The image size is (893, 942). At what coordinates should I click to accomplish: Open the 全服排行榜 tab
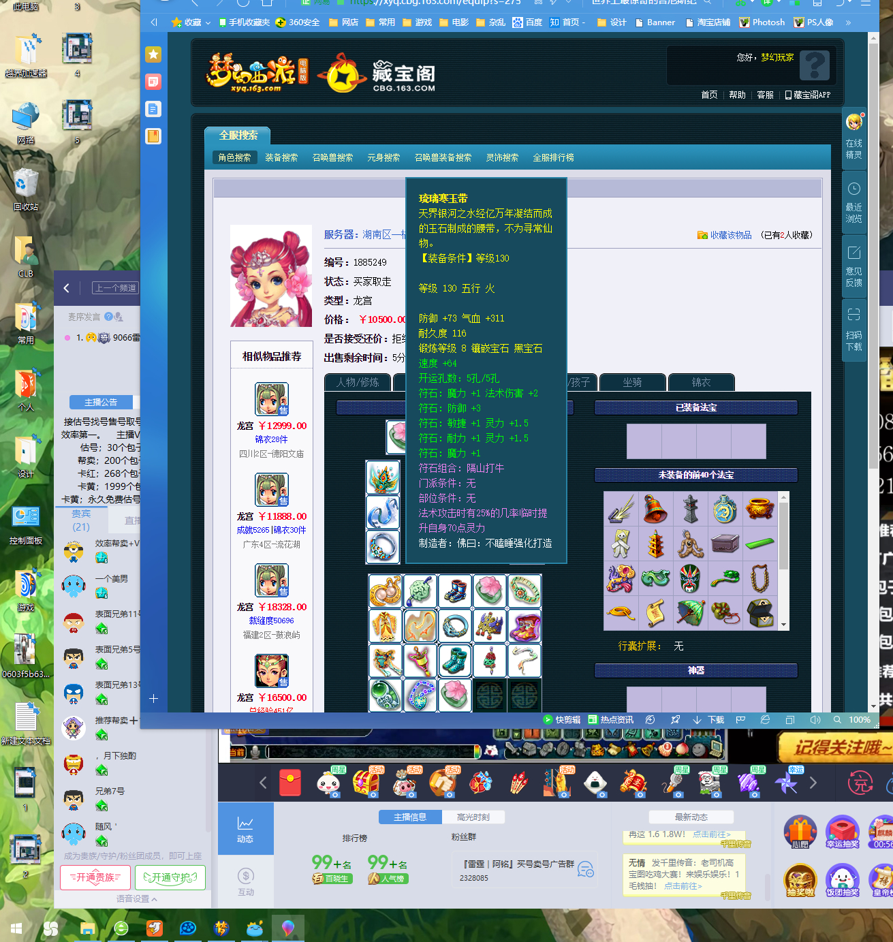[x=553, y=157]
